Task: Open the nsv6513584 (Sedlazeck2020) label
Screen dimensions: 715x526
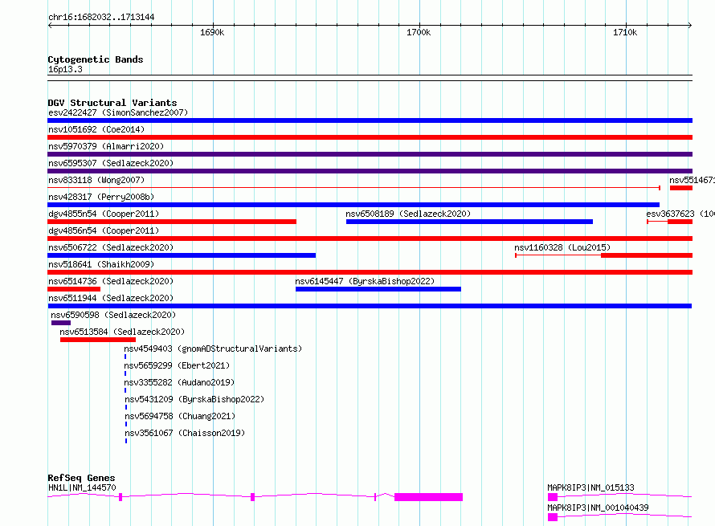Action: pos(122,332)
